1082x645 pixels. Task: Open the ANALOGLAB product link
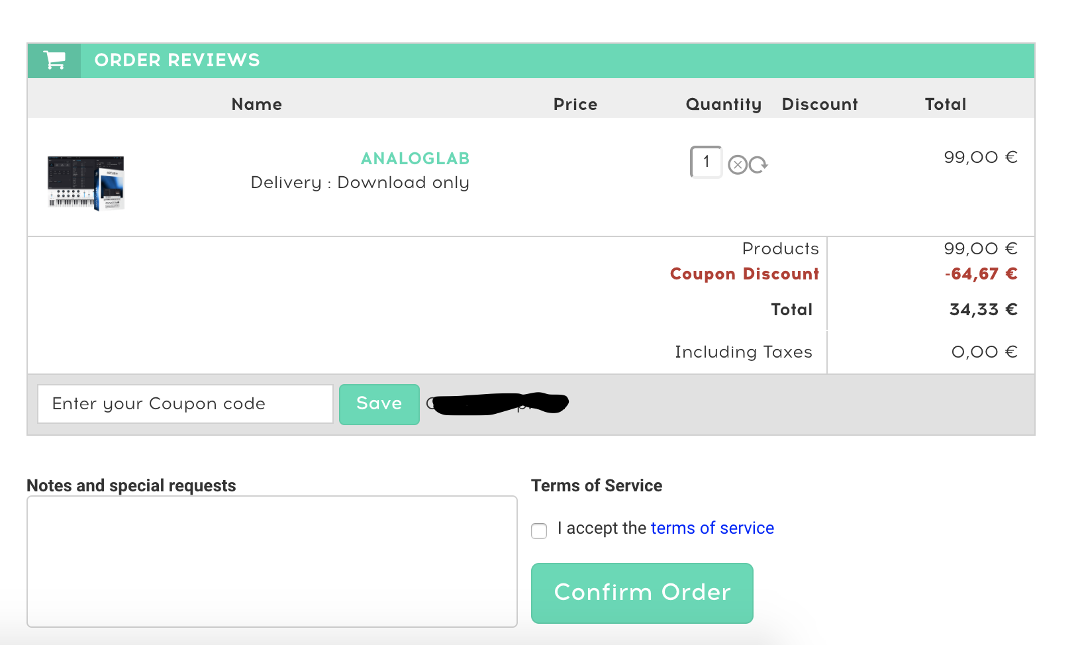415,159
